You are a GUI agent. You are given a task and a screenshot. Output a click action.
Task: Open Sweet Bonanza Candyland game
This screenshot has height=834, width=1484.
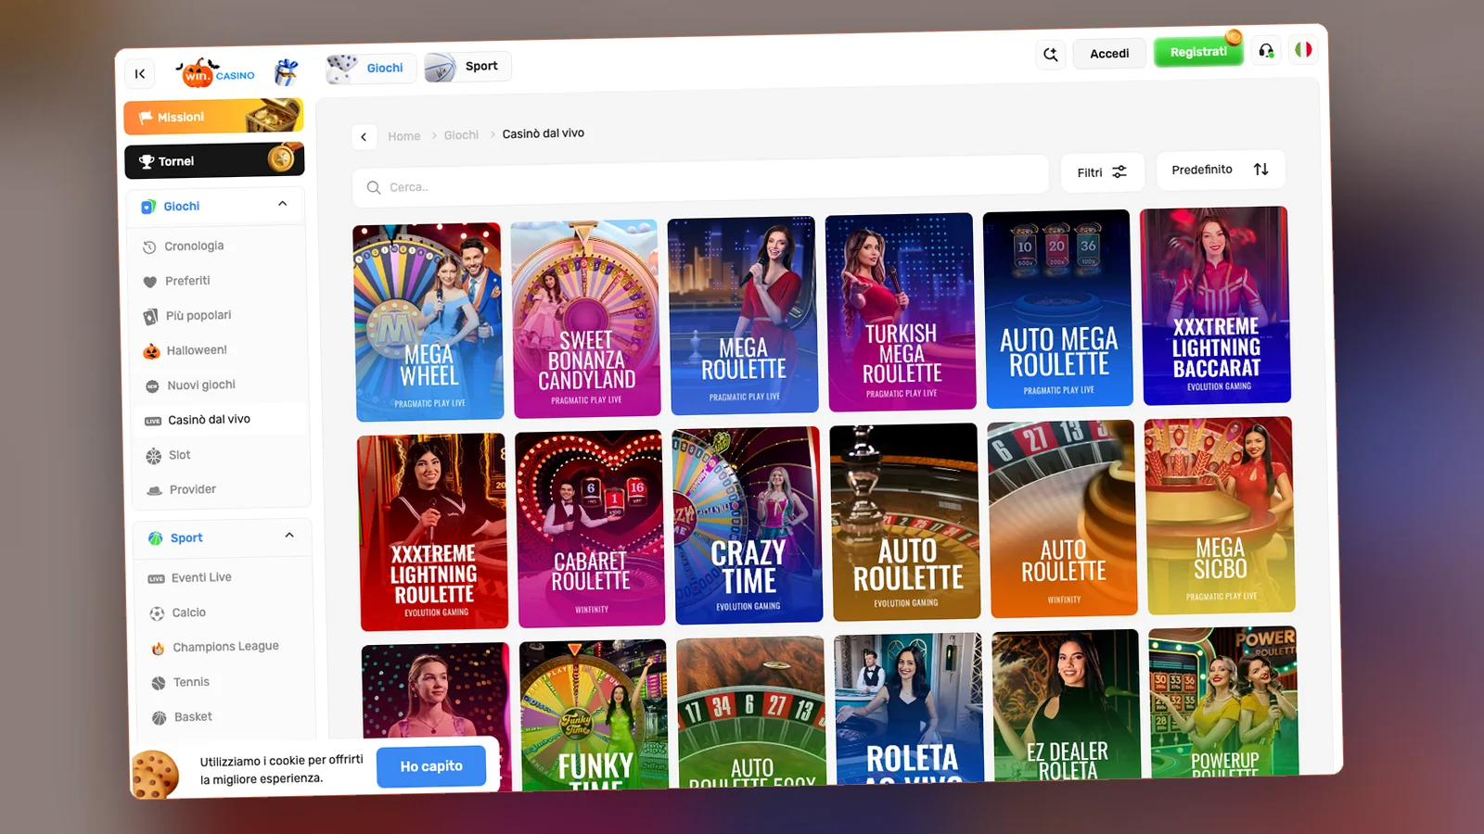tap(586, 319)
